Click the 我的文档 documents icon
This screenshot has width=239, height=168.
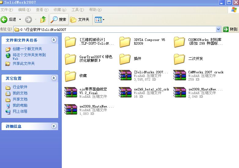coord(8,93)
